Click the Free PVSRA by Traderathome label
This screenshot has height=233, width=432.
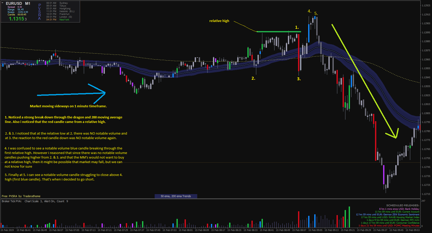[x=21, y=196]
